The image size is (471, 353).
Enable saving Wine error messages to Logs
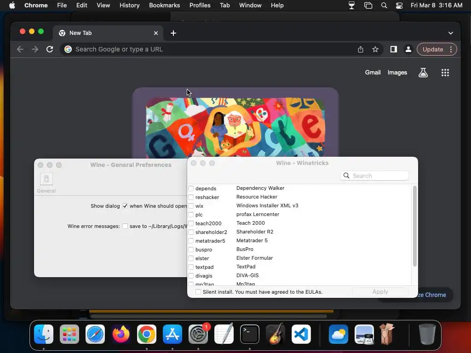coord(125,226)
